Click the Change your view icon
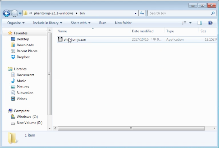 pos(184,23)
